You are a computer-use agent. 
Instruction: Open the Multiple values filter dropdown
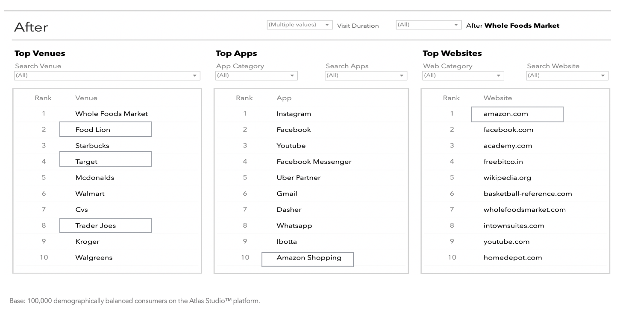299,25
